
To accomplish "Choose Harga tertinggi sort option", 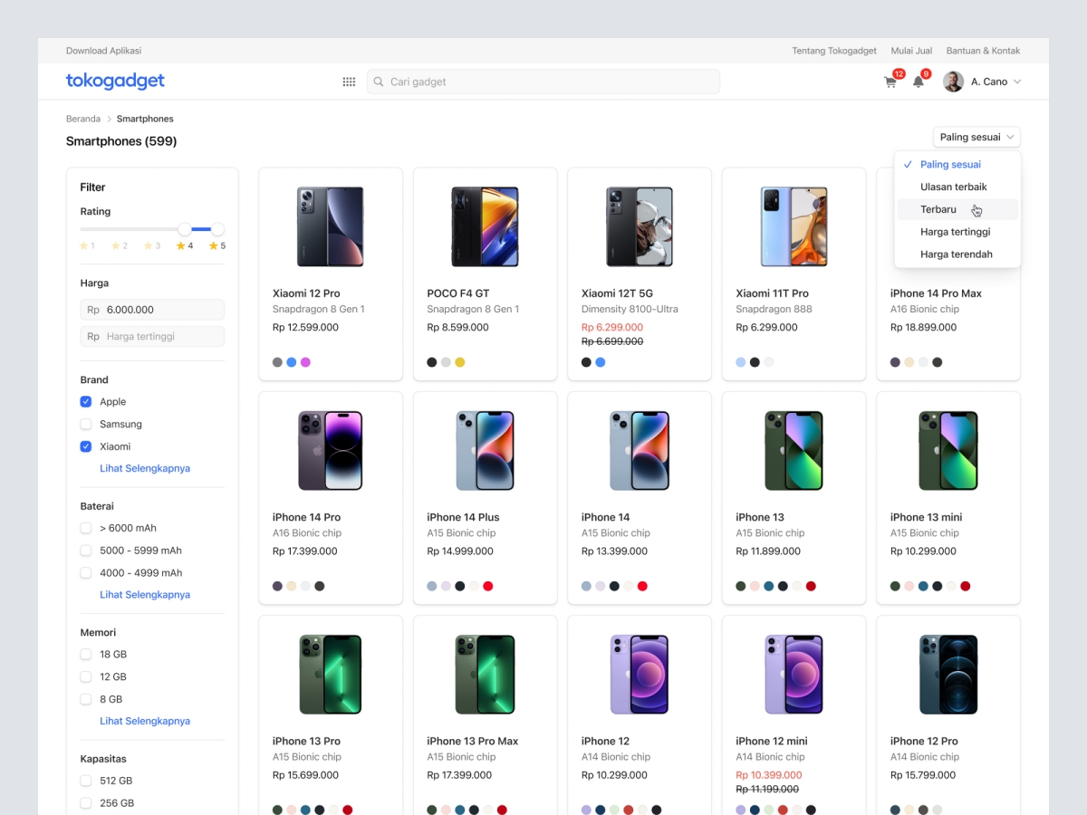I will (957, 232).
